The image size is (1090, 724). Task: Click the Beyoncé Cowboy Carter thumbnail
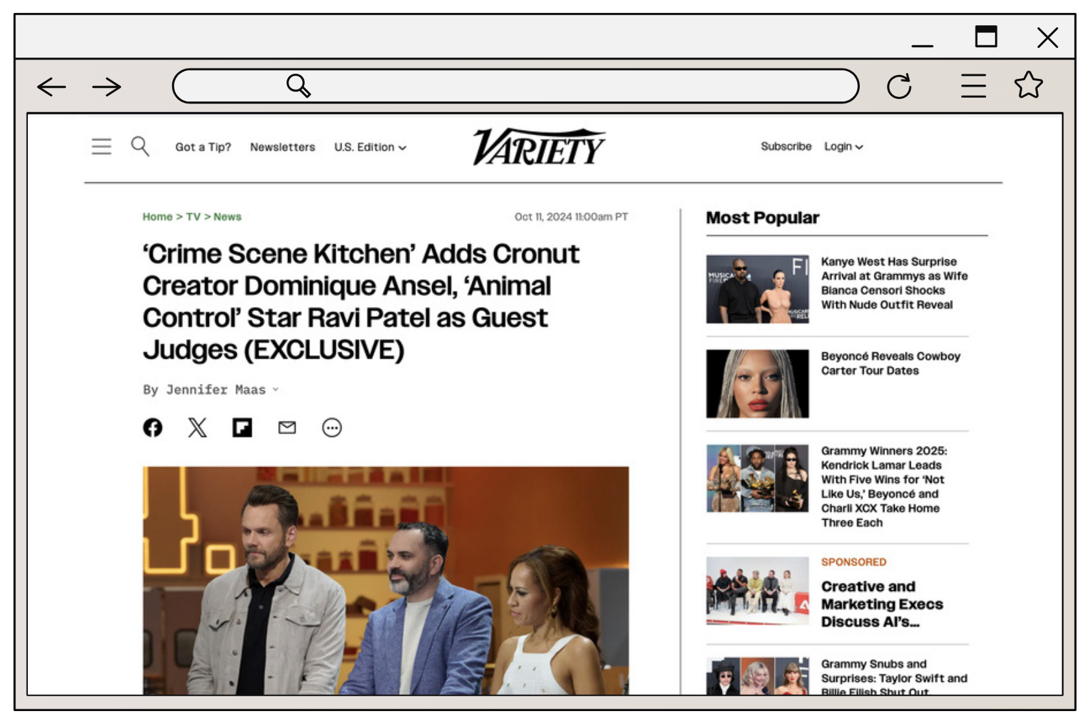point(757,383)
